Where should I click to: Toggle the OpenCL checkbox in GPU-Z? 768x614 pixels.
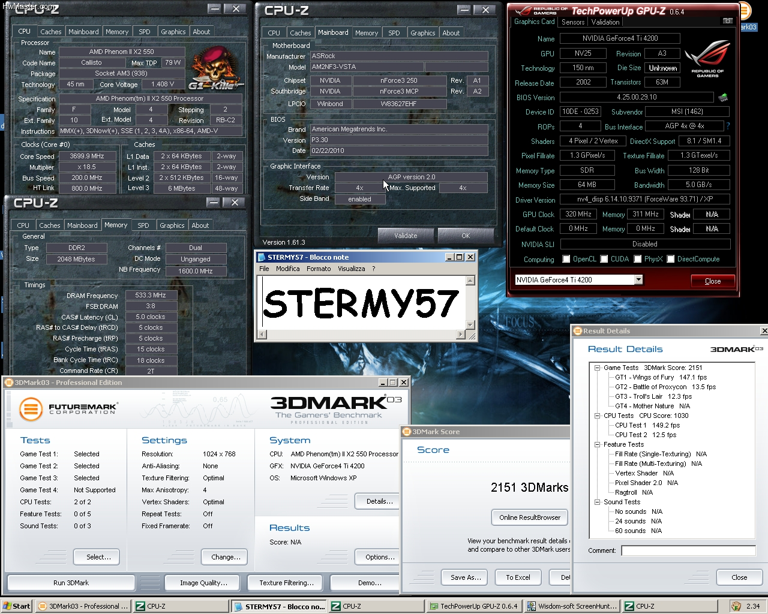click(566, 259)
